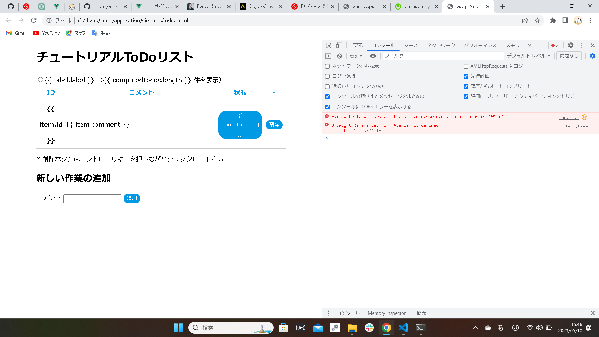The width and height of the screenshot is (599, 337).
Task: Click the inspect element picker icon
Action: point(329,46)
